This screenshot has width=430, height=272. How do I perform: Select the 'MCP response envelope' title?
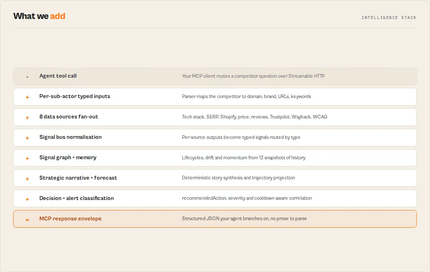[70, 219]
